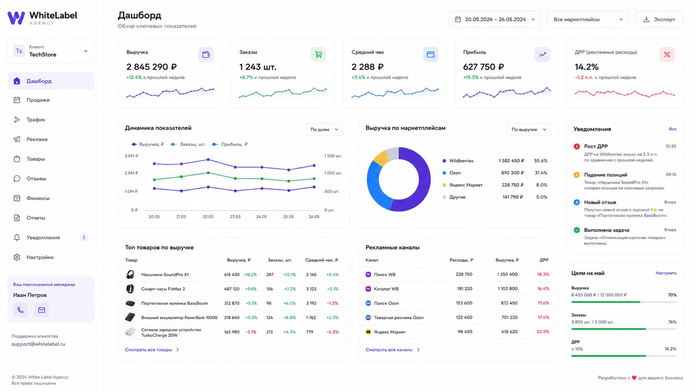The height and width of the screenshot is (392, 696).
Task: Click Настроить link for May goals
Action: click(666, 273)
